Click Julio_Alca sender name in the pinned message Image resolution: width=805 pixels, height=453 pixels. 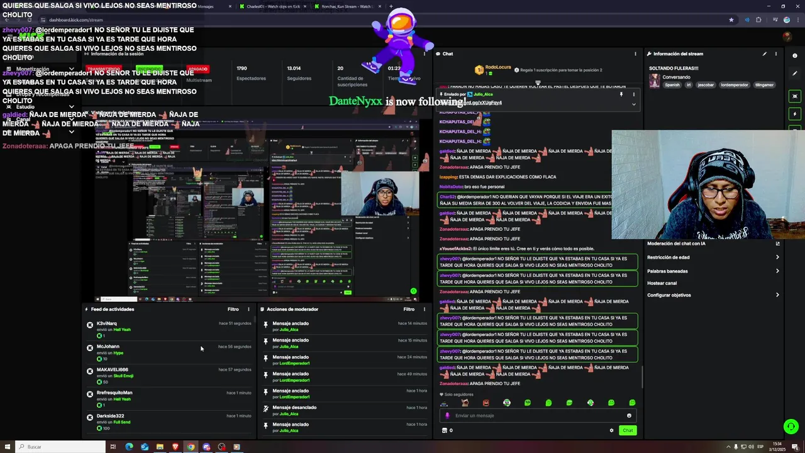tap(484, 94)
